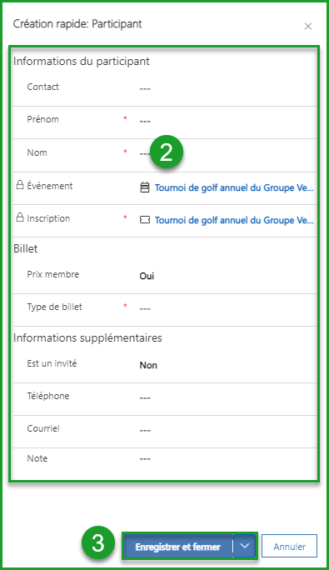Select the Courriel input field

[x=226, y=430]
